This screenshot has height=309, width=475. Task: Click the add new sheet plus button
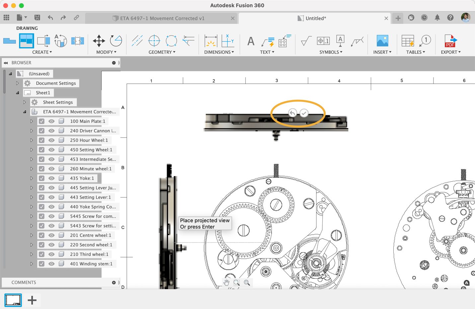(32, 300)
